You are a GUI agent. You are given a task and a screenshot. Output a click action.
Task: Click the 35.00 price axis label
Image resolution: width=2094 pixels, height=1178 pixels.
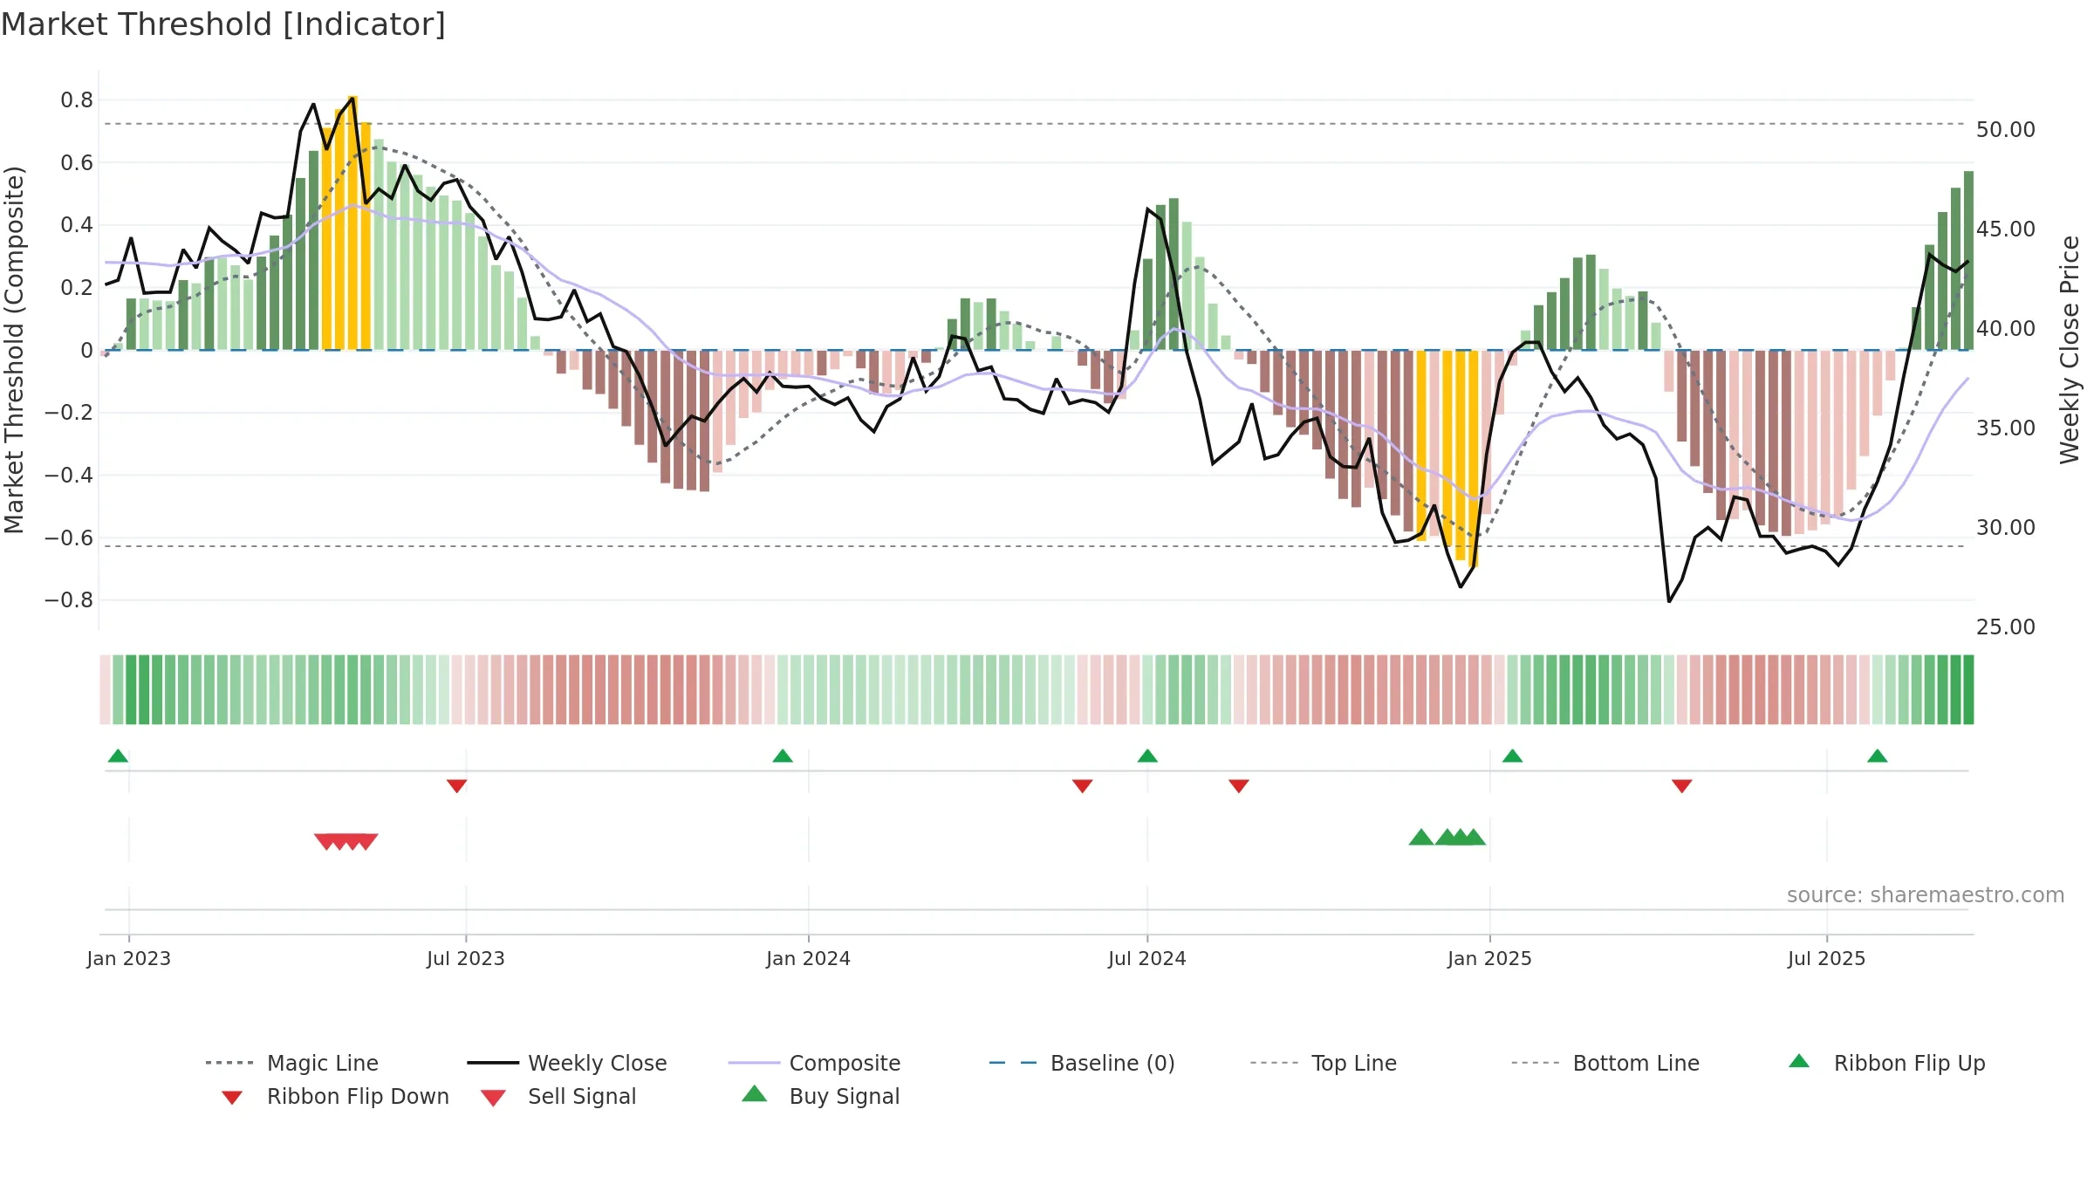tap(2006, 428)
